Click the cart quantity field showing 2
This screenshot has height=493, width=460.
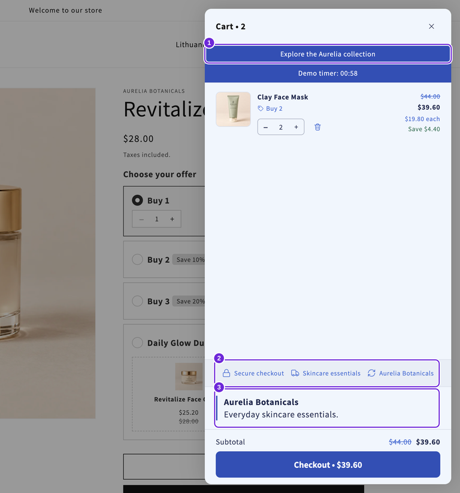281,127
